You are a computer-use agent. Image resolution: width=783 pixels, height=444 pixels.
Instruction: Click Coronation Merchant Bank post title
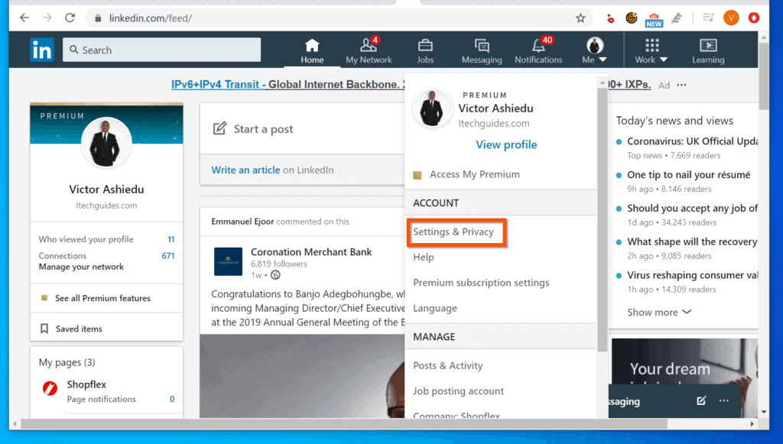point(311,252)
